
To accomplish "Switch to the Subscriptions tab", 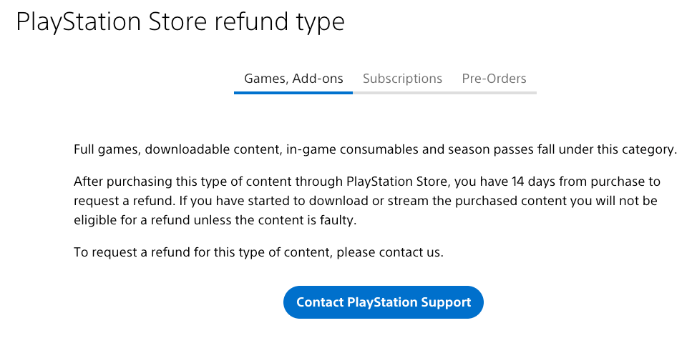I will [402, 79].
